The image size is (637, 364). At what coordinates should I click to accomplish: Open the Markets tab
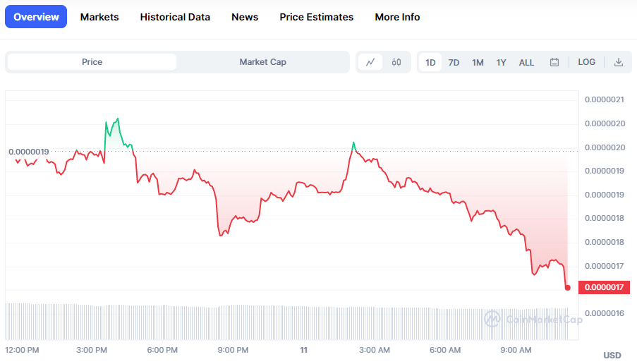99,17
